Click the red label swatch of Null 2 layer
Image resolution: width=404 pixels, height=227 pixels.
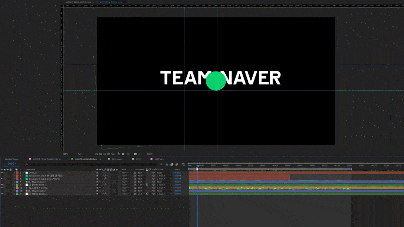pos(17,173)
